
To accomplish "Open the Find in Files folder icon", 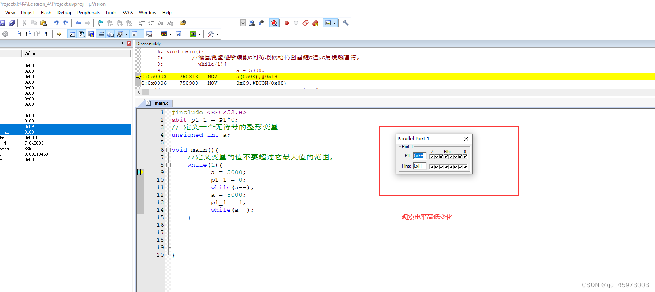I will (x=182, y=23).
